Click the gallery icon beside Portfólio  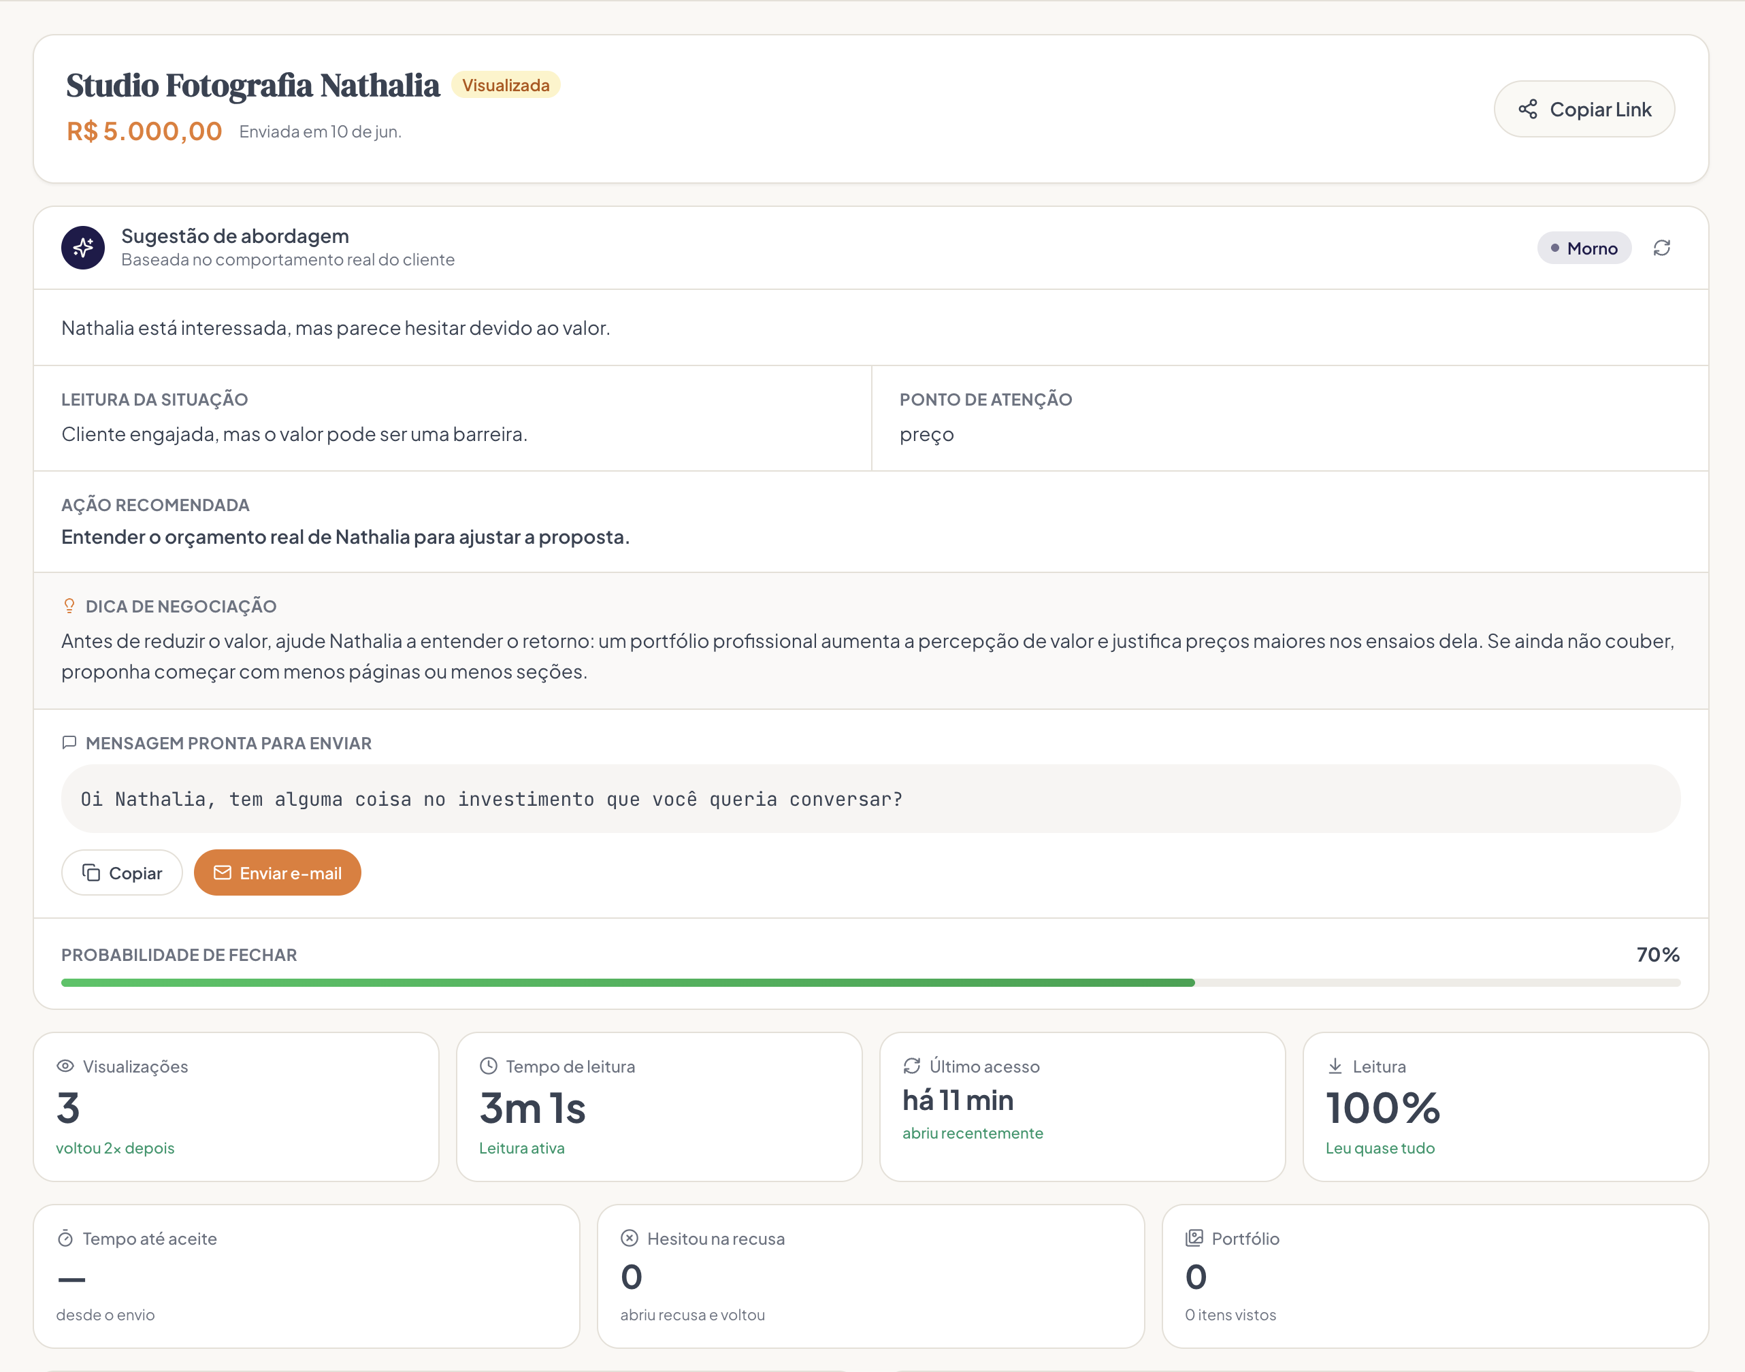click(1194, 1238)
